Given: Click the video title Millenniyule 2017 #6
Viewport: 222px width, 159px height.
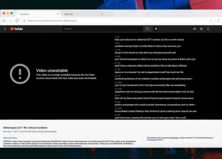Looking at the screenshot, I should (x=25, y=128).
